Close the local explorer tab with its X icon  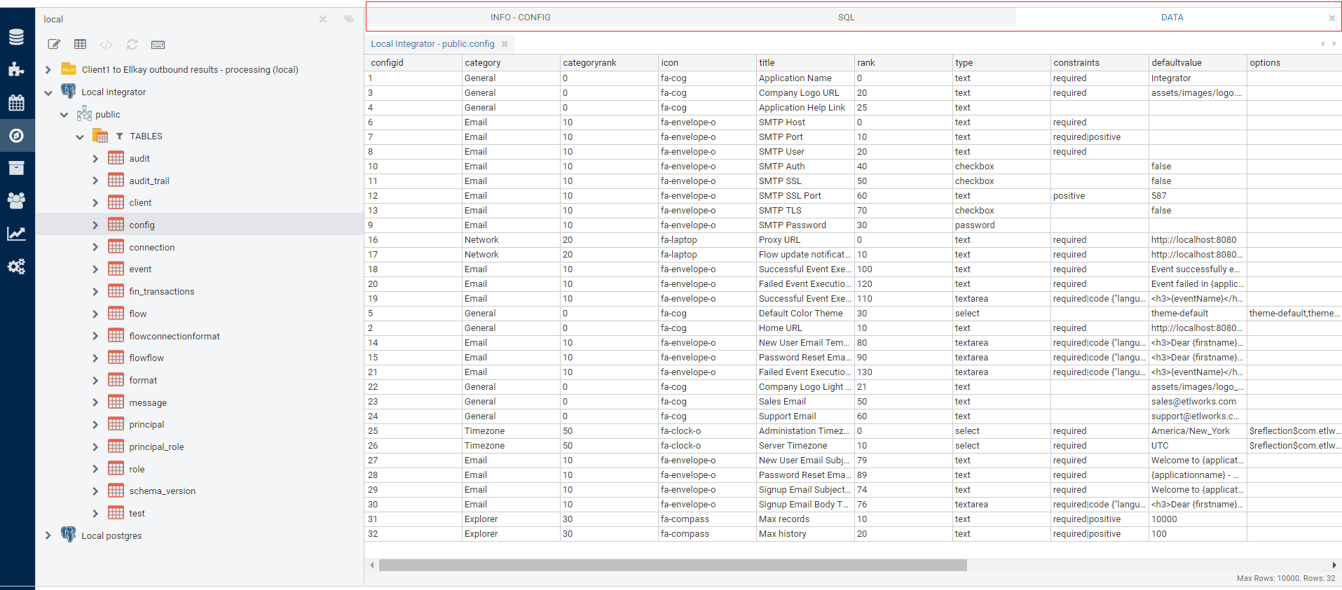tap(323, 19)
